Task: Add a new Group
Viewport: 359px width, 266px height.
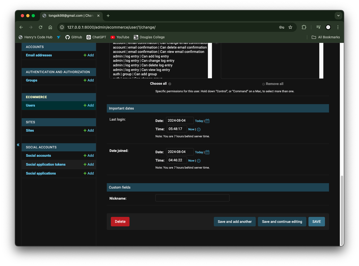Action: (x=89, y=80)
